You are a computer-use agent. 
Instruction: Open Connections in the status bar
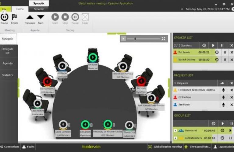point(10,147)
